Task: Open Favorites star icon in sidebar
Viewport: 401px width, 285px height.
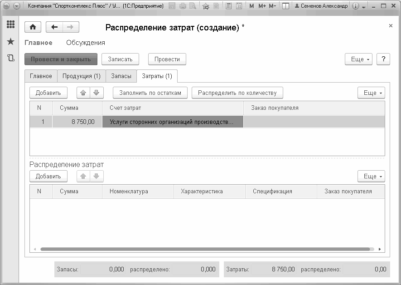Action: (x=10, y=41)
